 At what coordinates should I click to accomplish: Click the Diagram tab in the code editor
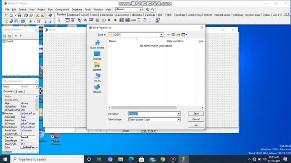coord(152,131)
